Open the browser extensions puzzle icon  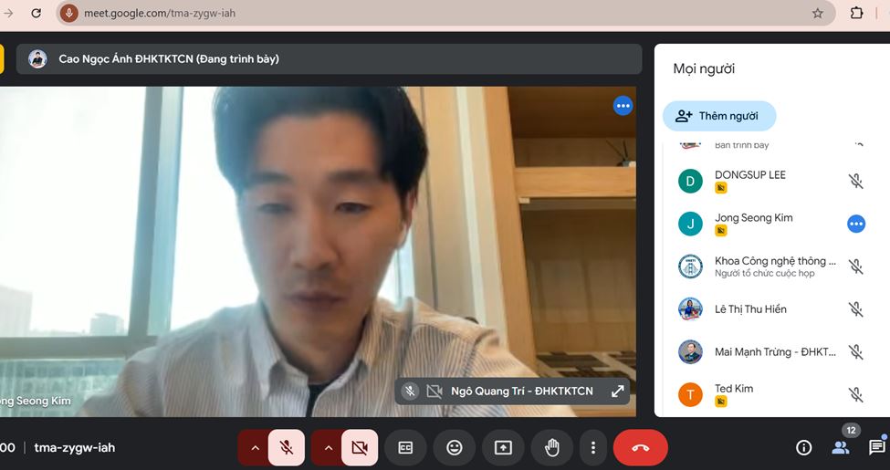click(x=856, y=14)
